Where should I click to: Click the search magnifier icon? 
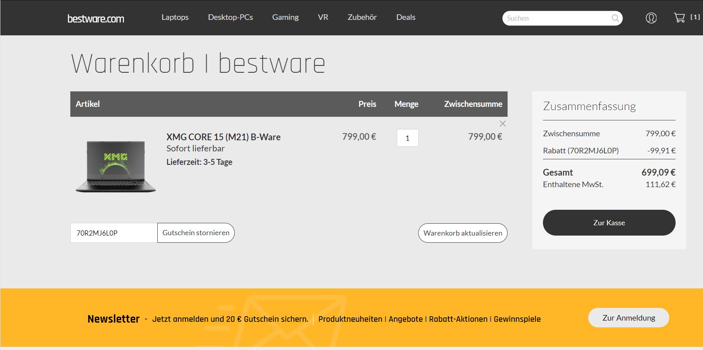(615, 18)
